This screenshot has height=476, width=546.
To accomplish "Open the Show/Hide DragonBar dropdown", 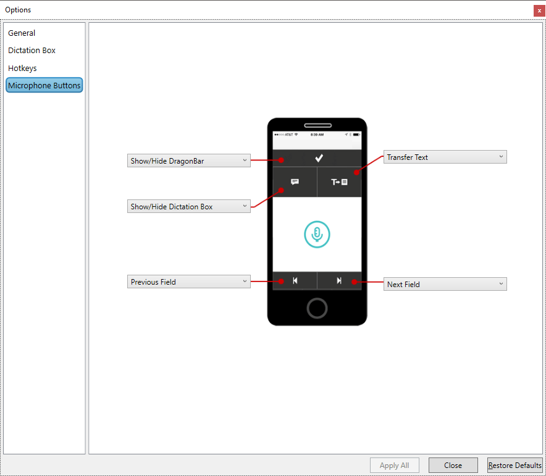I will pyautogui.click(x=189, y=161).
